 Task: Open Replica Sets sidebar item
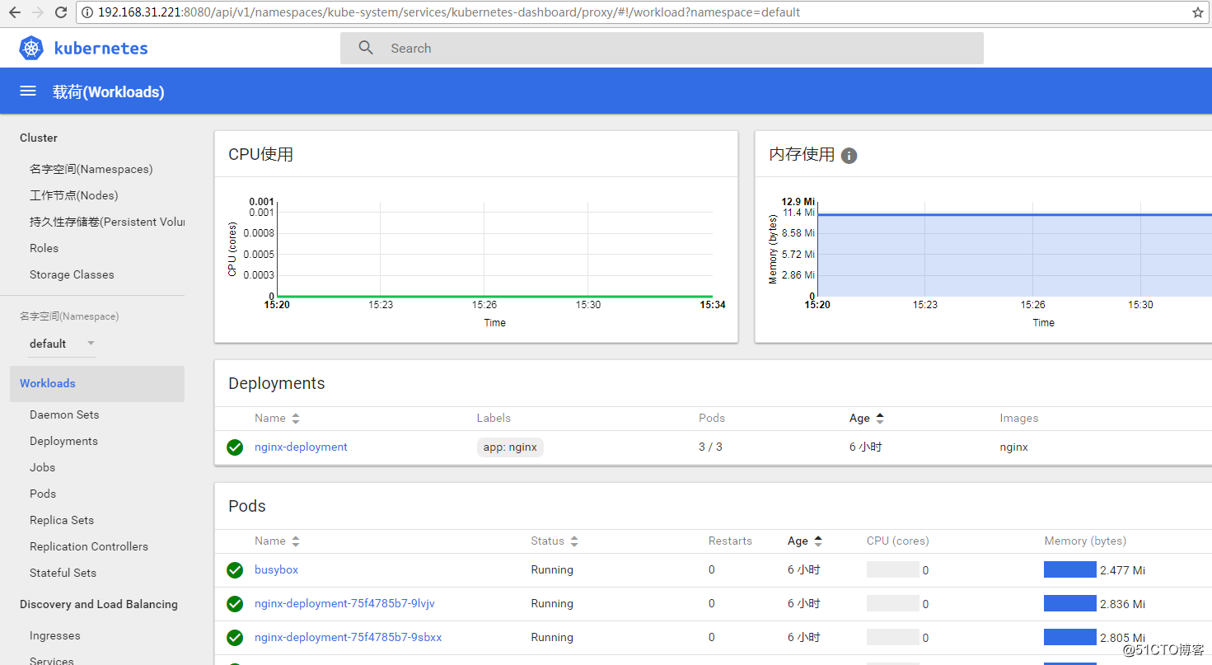coord(62,520)
